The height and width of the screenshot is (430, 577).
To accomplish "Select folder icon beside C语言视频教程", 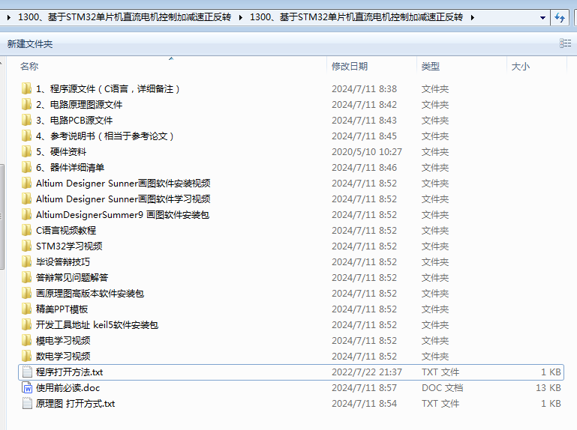I will pyautogui.click(x=26, y=230).
